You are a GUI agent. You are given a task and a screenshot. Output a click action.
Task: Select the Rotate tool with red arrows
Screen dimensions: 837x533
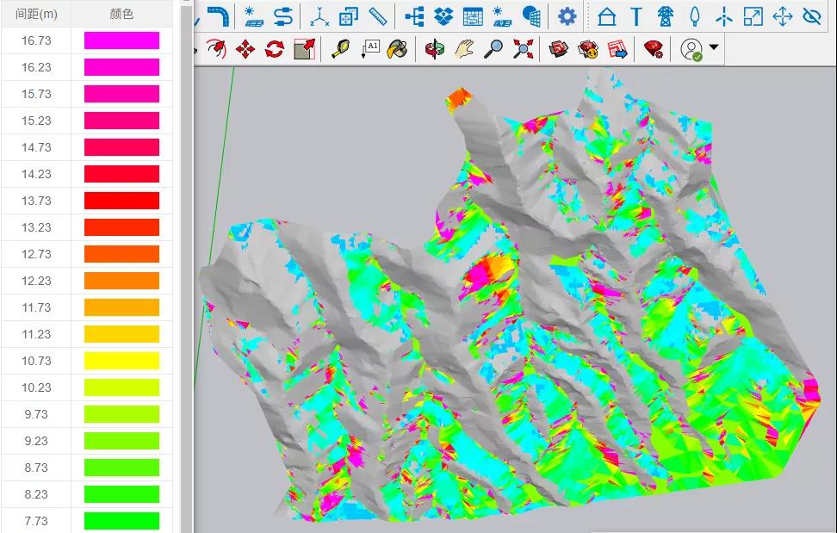pyautogui.click(x=275, y=49)
